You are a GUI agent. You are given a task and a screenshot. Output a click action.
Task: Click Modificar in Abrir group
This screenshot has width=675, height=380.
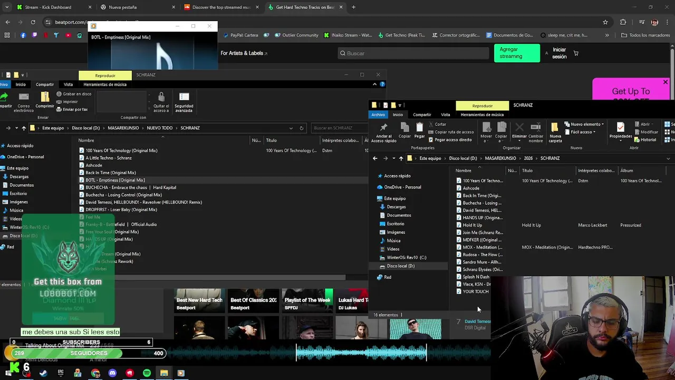pyautogui.click(x=647, y=132)
